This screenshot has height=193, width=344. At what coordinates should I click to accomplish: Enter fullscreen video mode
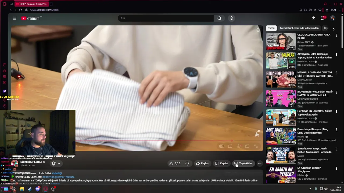click(256, 146)
